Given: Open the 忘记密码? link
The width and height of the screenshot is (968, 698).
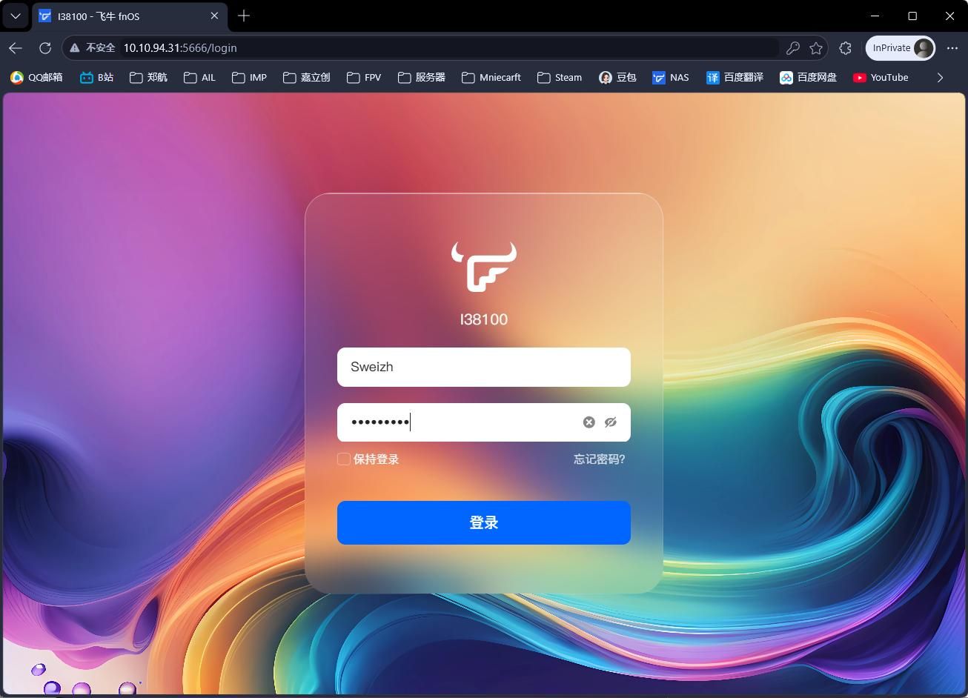Looking at the screenshot, I should [x=599, y=459].
